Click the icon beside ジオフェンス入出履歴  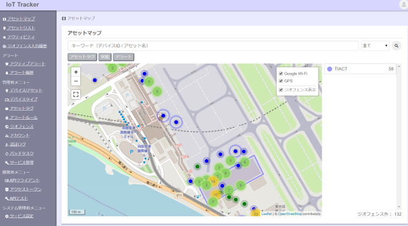click(4, 46)
